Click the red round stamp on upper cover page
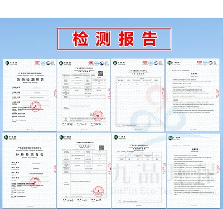 click(x=35, y=106)
